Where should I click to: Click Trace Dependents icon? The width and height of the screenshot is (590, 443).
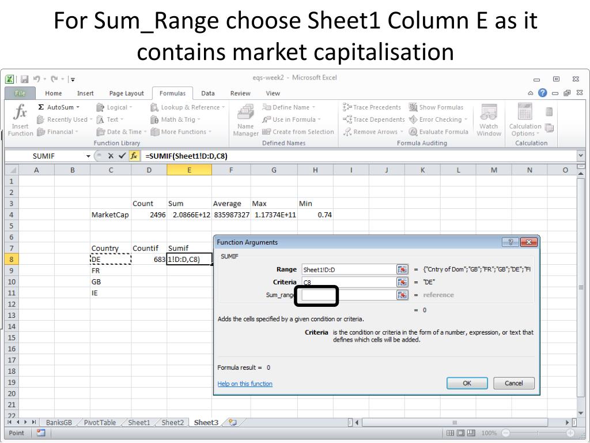[x=347, y=120]
